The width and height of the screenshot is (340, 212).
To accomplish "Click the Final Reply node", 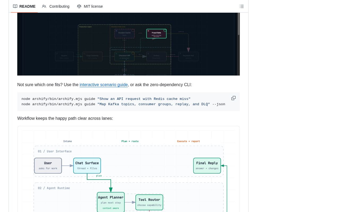I will click(x=207, y=166).
